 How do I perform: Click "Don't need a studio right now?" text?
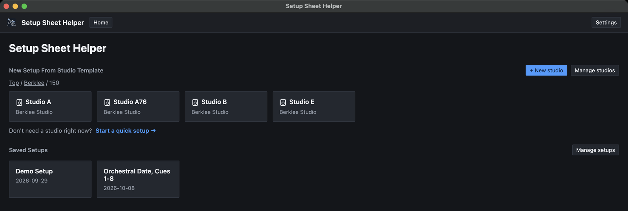50,131
